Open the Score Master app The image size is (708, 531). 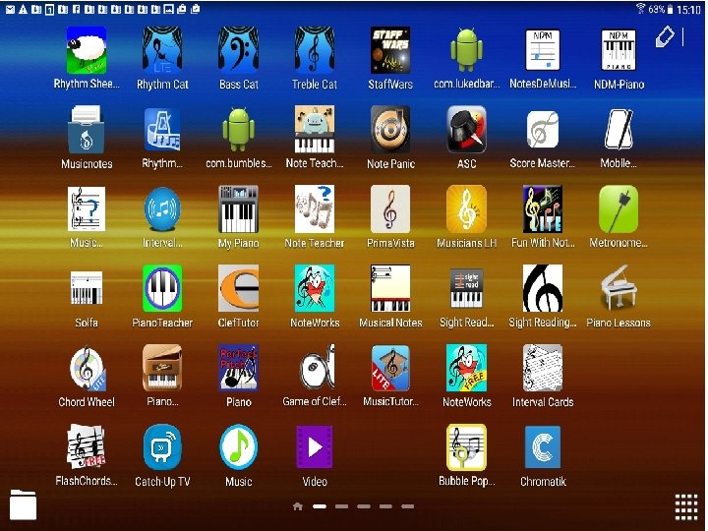(x=542, y=130)
